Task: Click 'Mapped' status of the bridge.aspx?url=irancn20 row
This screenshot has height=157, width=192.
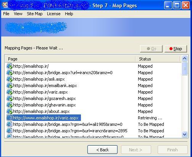Action: 145,73
